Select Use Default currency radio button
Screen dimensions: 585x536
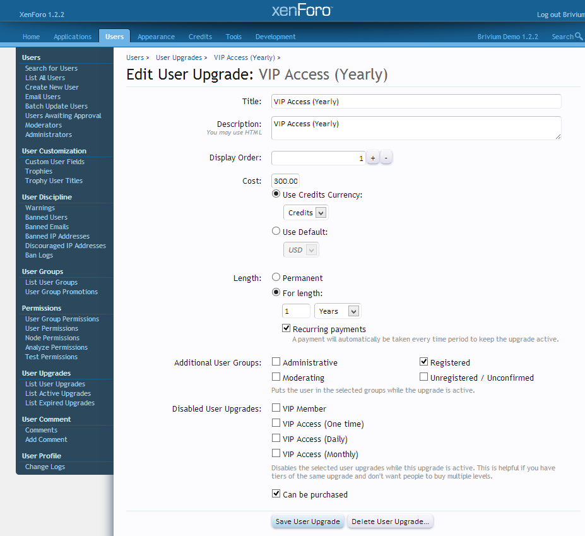coord(276,232)
